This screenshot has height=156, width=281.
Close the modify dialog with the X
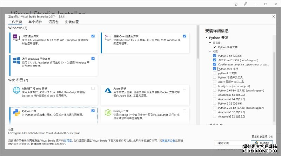tap(274, 16)
